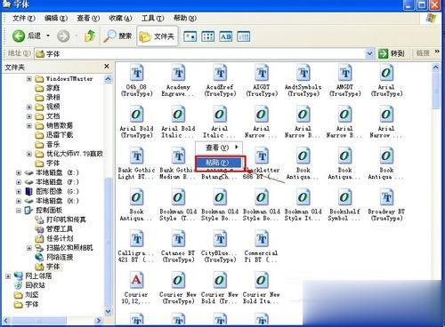Open the Back button history dropdown
This screenshot has width=445, height=327.
[x=48, y=36]
